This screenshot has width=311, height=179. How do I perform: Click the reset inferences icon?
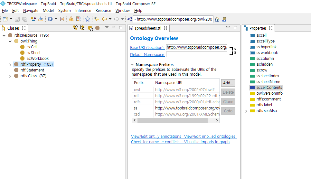62,19
